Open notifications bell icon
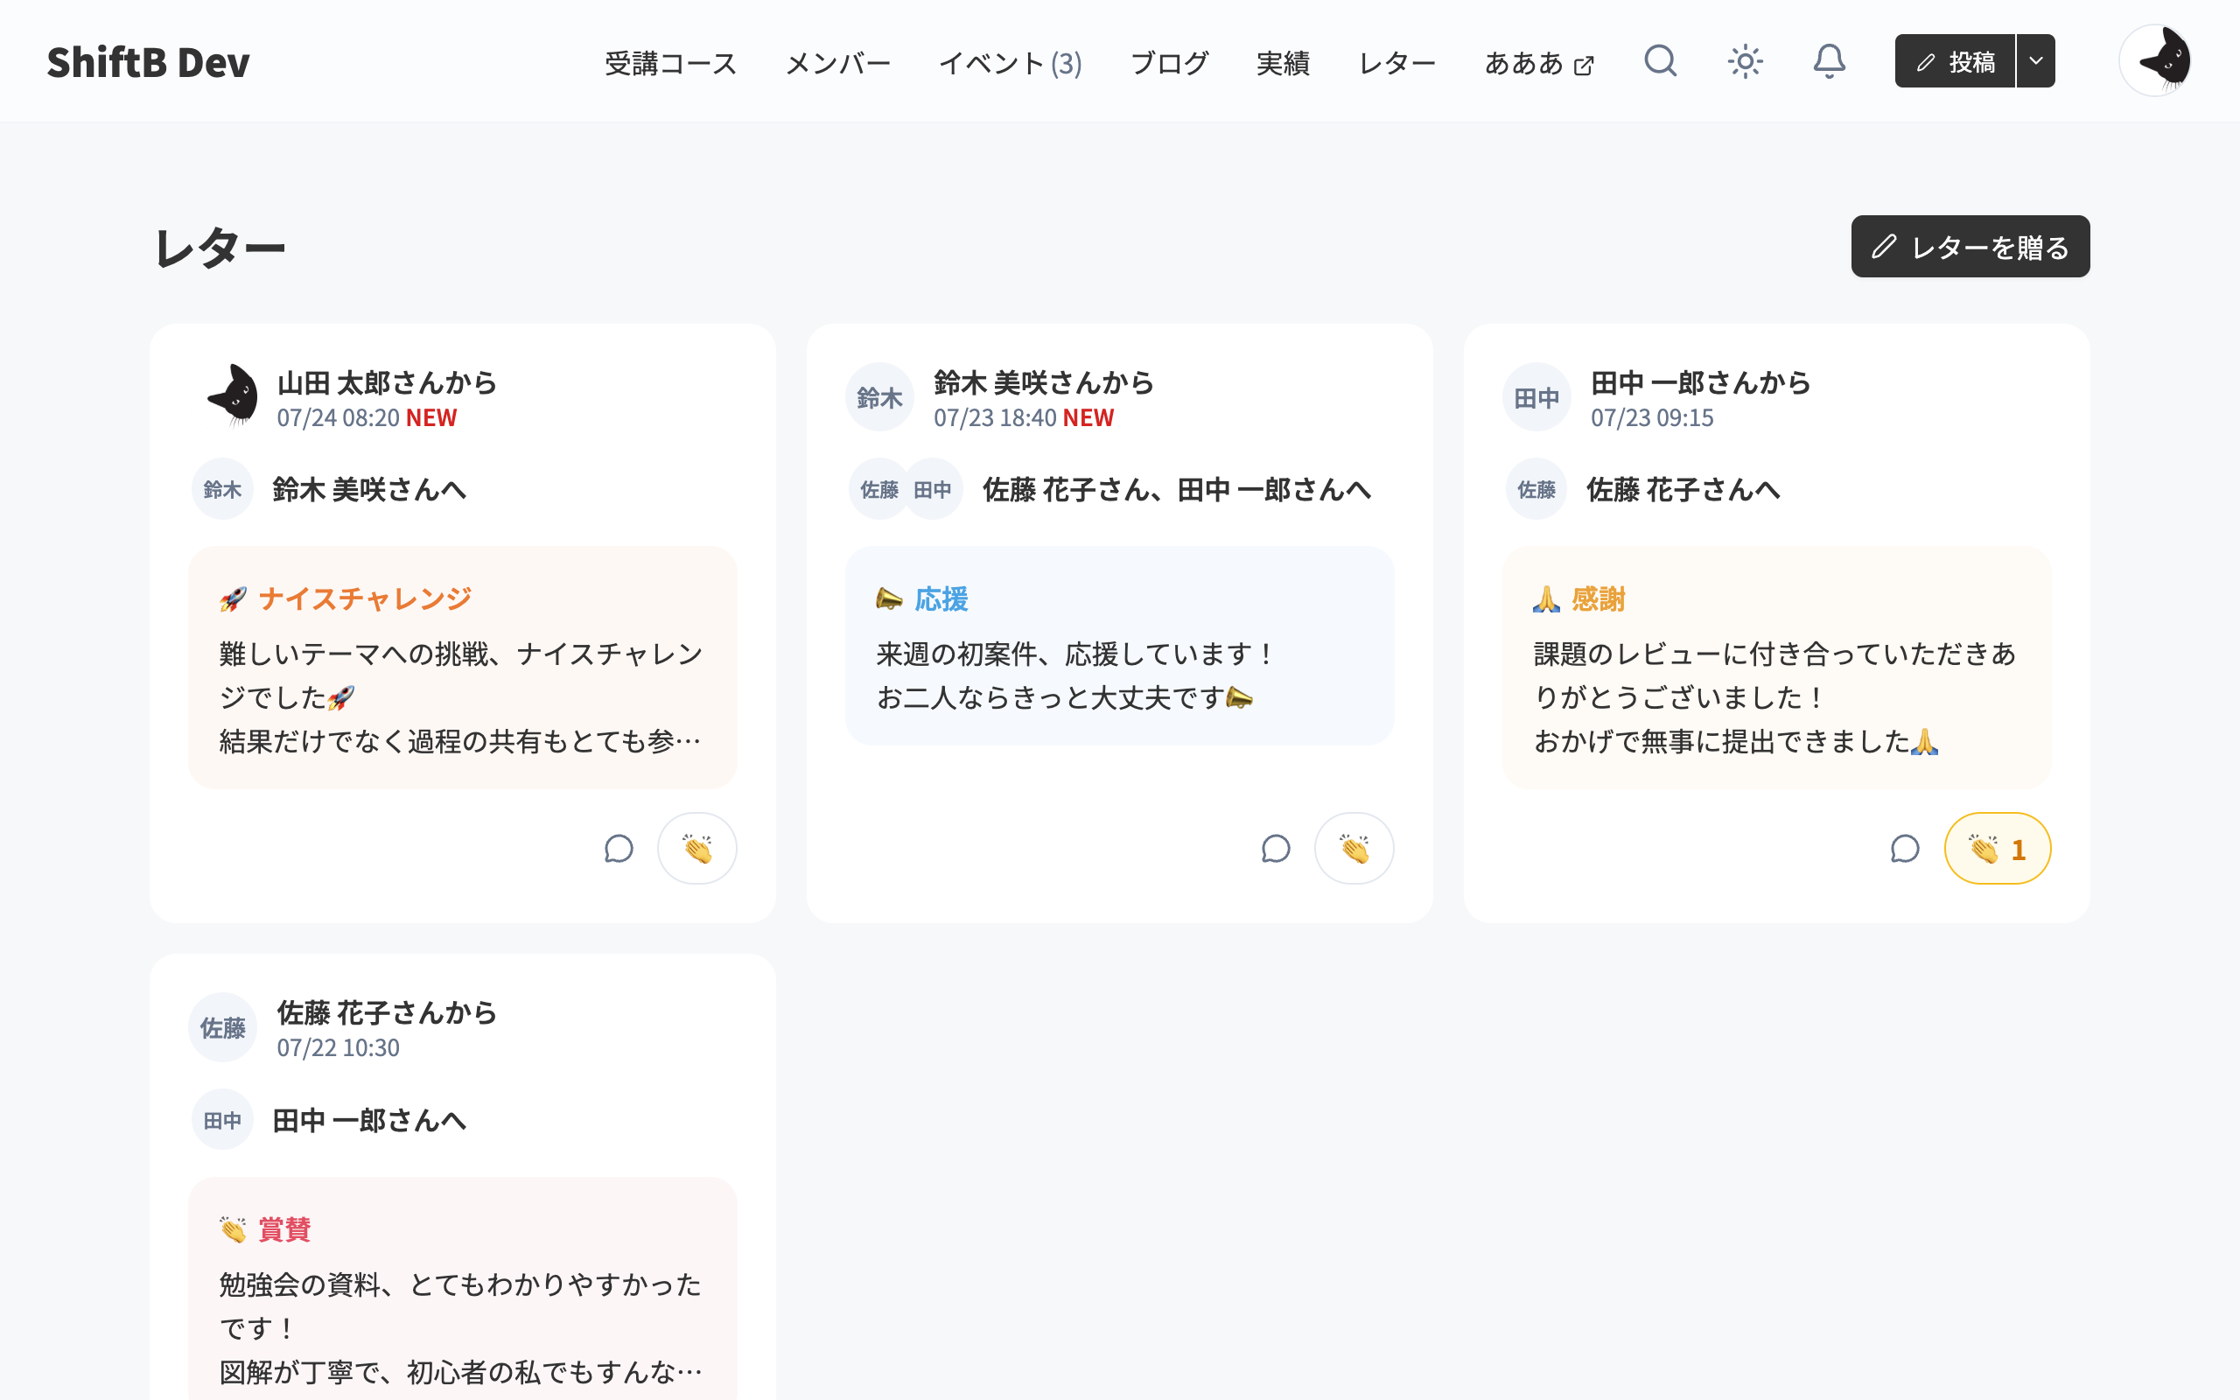This screenshot has height=1400, width=2240. click(x=1829, y=61)
